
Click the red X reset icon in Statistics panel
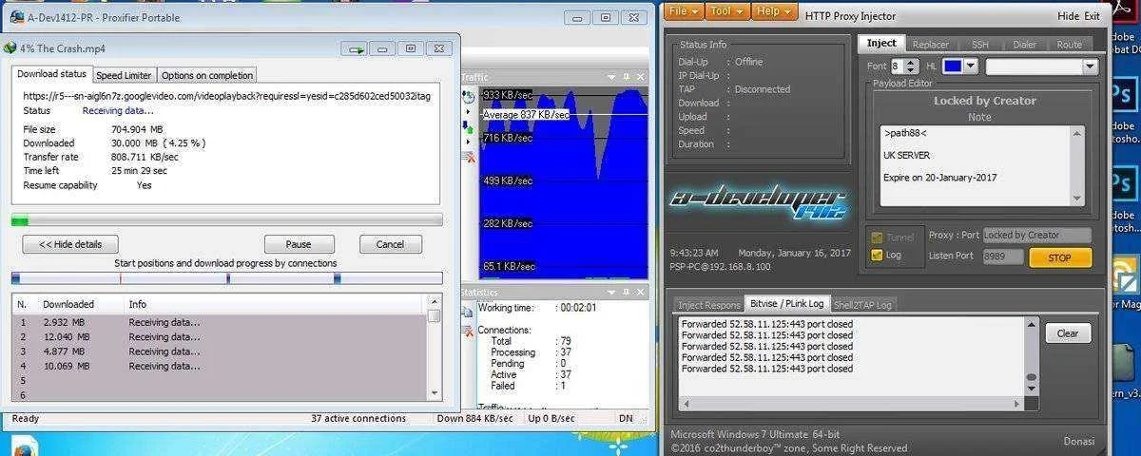coord(468,331)
